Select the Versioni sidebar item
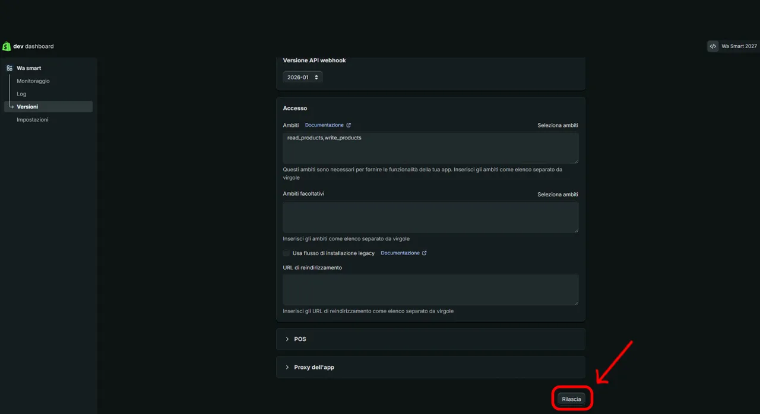The image size is (760, 414). (x=27, y=107)
